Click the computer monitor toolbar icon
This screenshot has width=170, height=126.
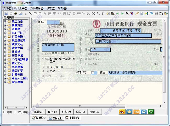point(113,13)
